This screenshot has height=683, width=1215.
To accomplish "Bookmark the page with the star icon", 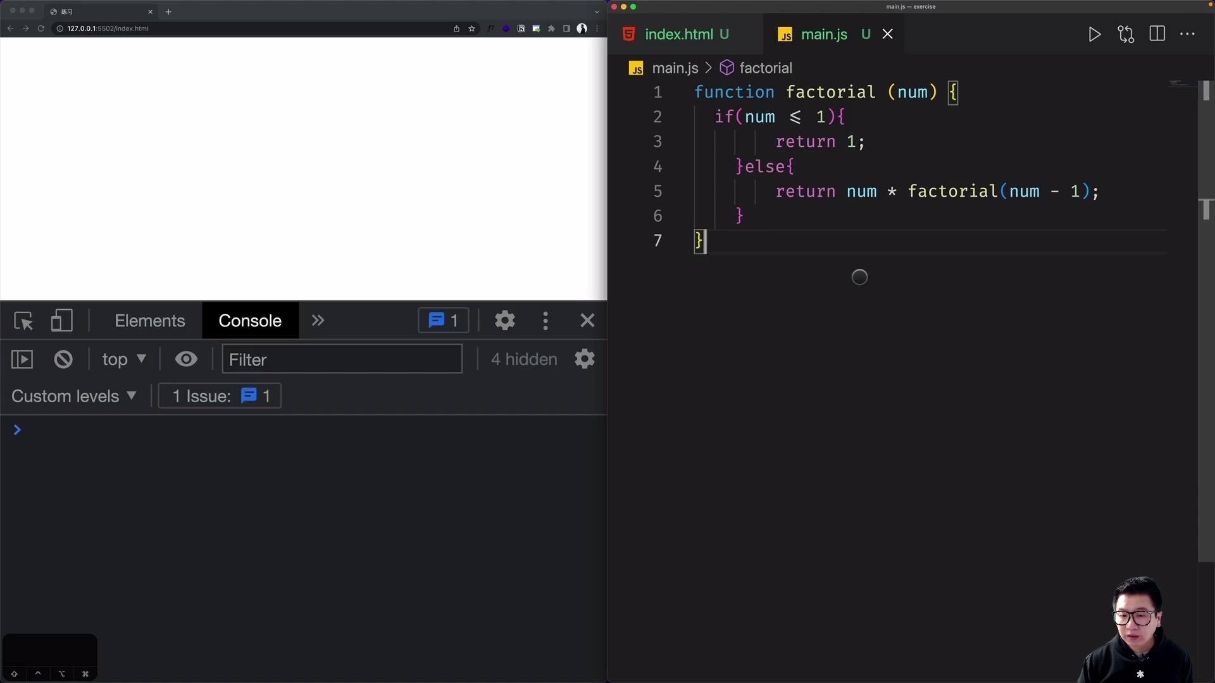I will [471, 28].
